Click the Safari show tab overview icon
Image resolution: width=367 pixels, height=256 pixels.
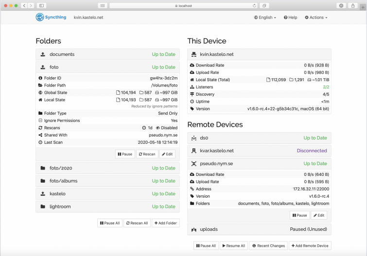pos(264,6)
